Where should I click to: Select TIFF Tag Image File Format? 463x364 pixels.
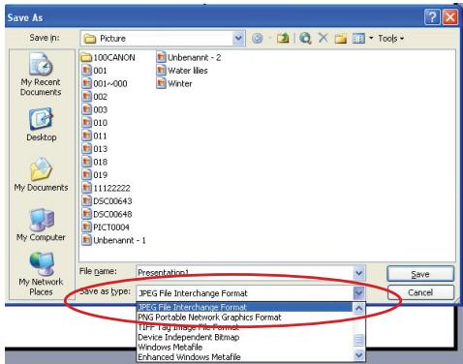click(x=245, y=327)
